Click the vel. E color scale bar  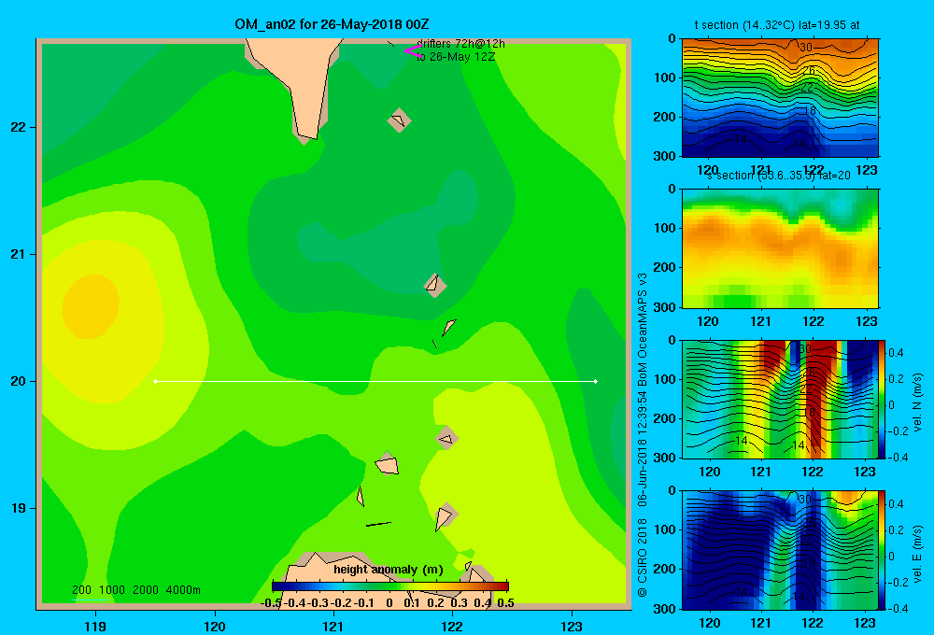(882, 550)
